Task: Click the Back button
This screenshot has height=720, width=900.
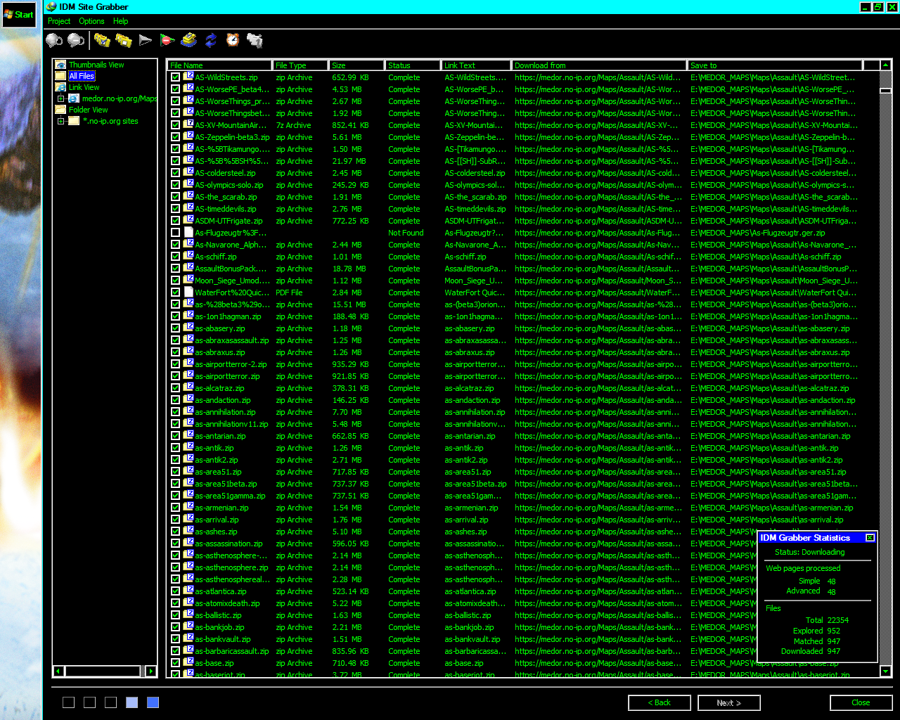Action: (x=659, y=702)
